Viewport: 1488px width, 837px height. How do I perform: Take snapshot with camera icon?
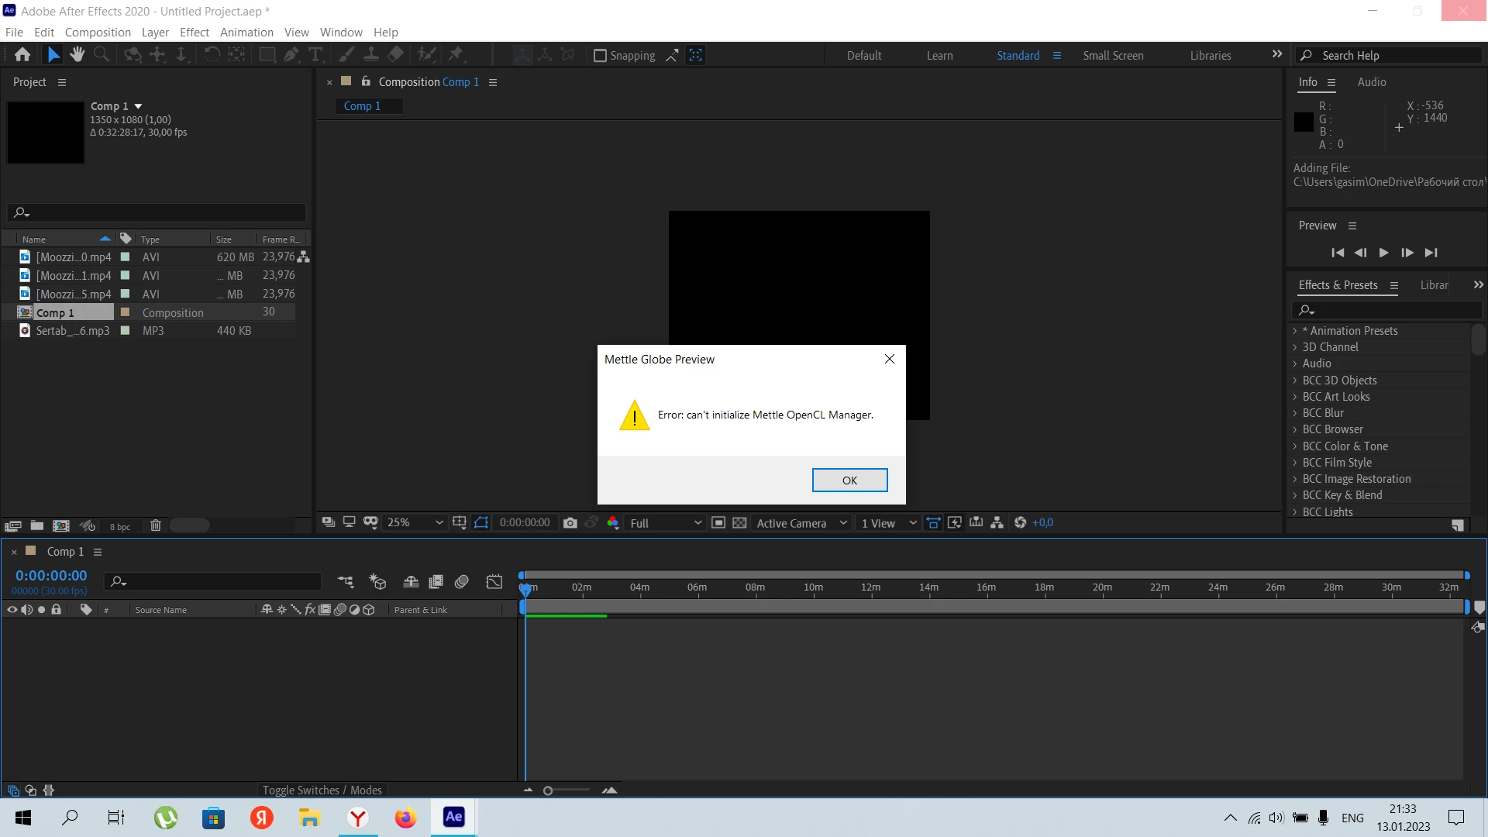[570, 523]
